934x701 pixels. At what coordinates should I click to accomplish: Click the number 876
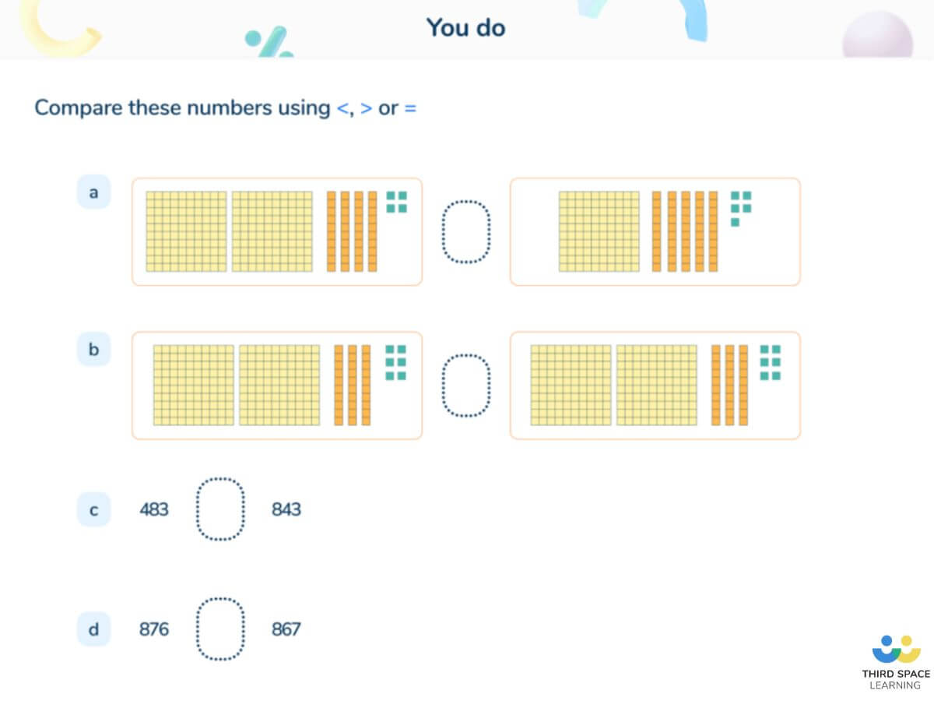click(x=154, y=629)
